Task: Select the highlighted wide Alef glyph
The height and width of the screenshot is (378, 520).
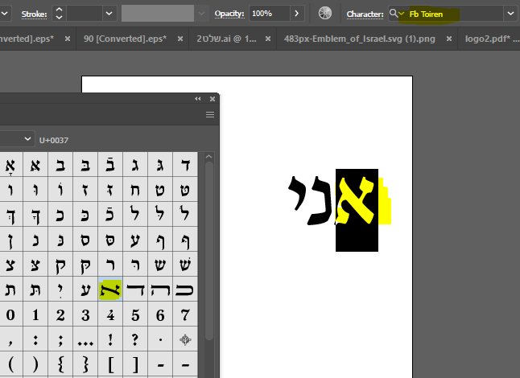Action: [110, 290]
